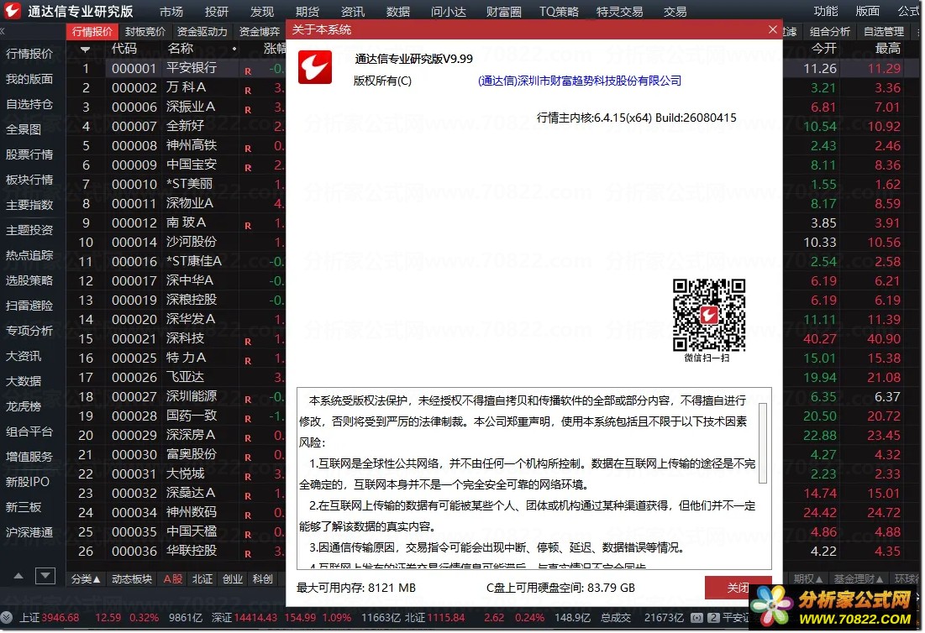Open the TQ策略 top menu
The width and height of the screenshot is (925, 633).
point(559,11)
